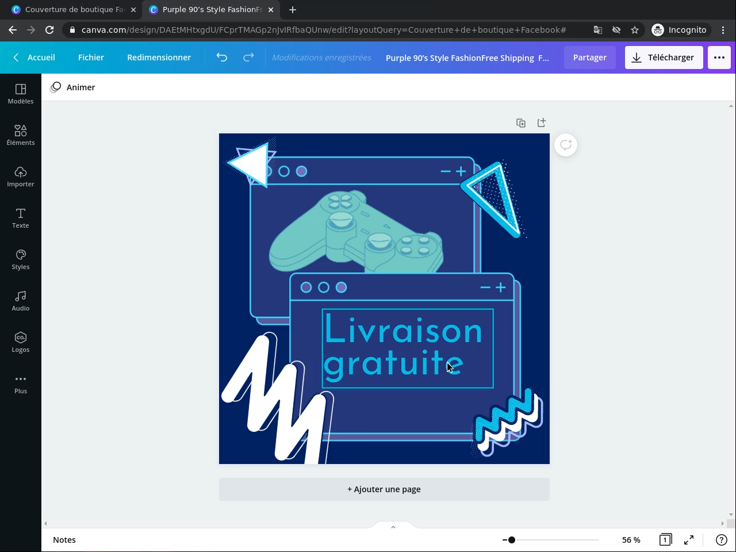Open the Notes panel
Viewport: 736px width, 552px height.
click(x=64, y=540)
